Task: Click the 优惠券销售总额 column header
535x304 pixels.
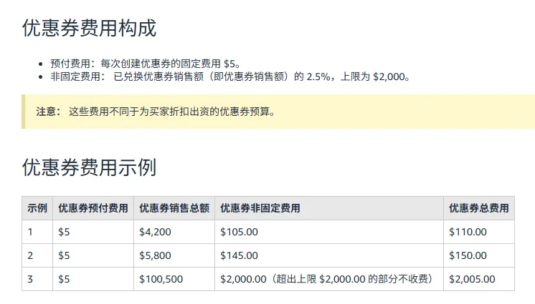Action: coord(174,208)
